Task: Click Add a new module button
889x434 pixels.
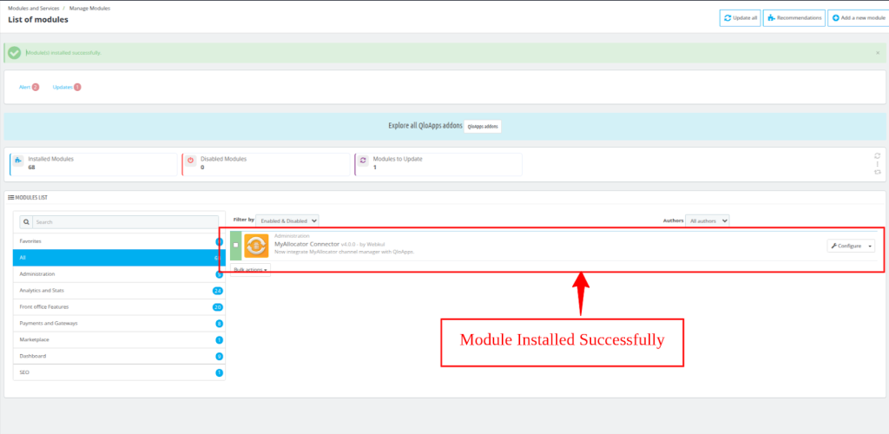Action: (x=858, y=18)
